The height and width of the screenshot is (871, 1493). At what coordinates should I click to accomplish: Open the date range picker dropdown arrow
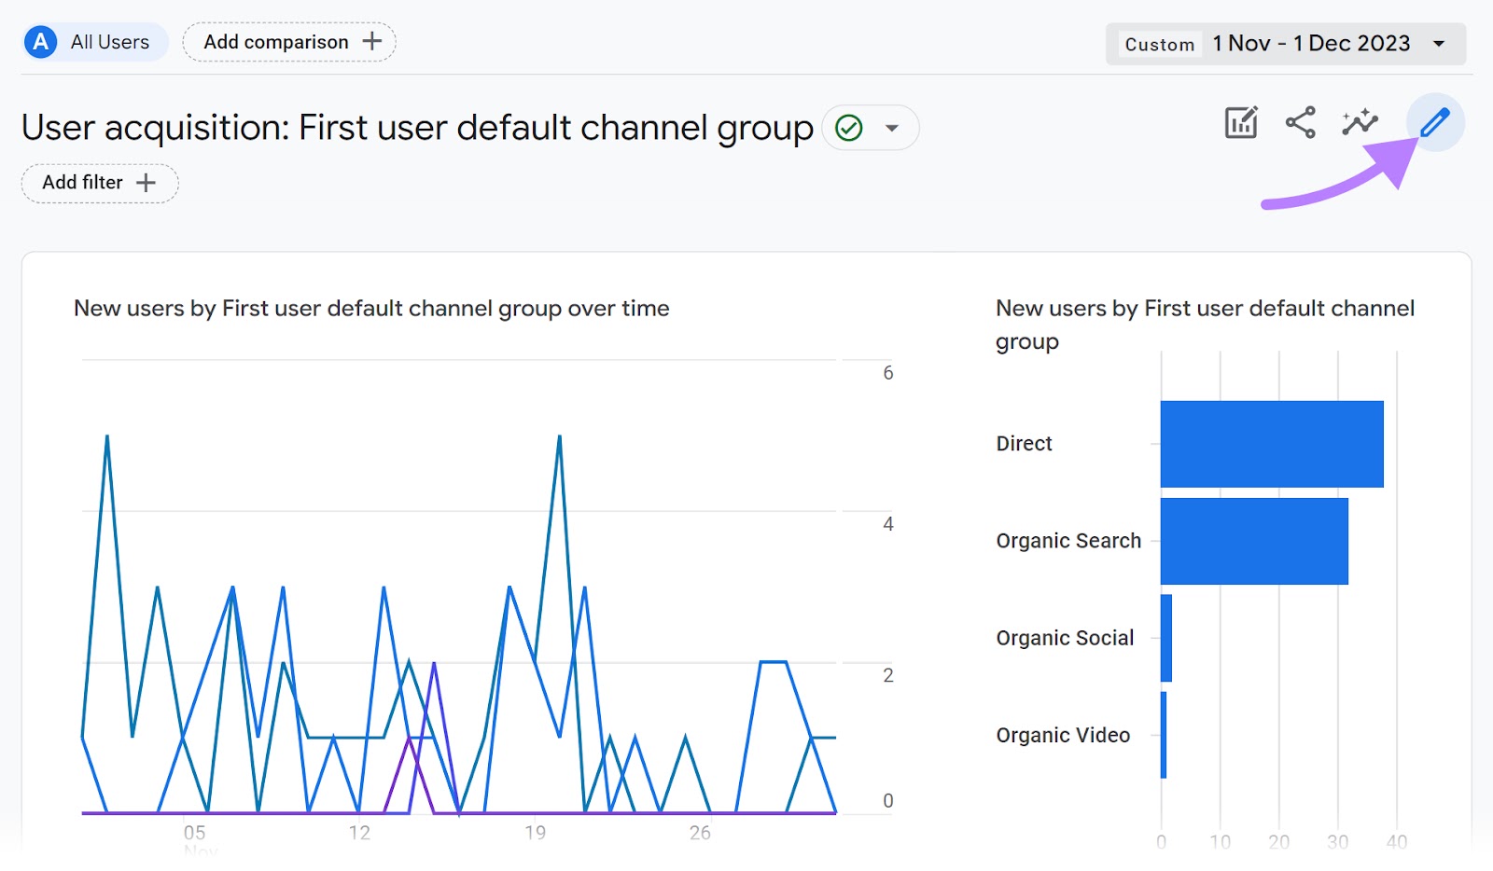(1440, 43)
